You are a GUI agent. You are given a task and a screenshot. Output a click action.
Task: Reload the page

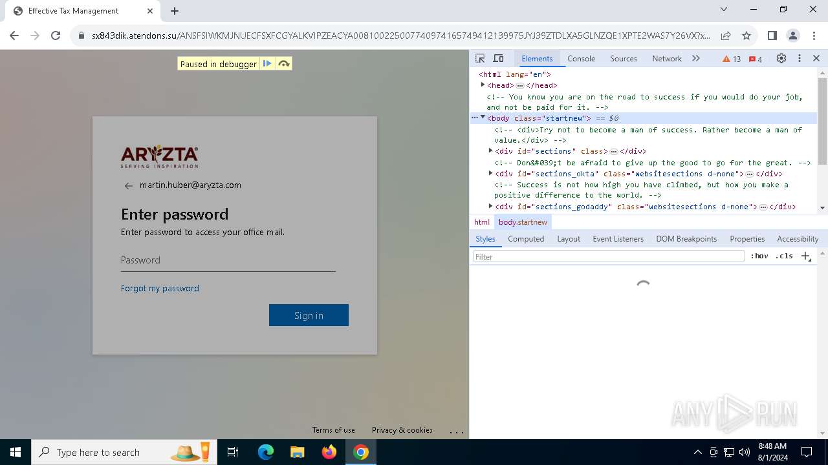[x=56, y=36]
